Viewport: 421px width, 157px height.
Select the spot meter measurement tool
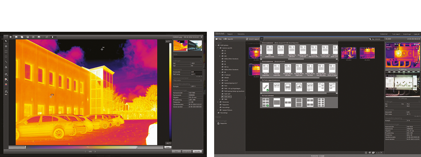(6, 47)
